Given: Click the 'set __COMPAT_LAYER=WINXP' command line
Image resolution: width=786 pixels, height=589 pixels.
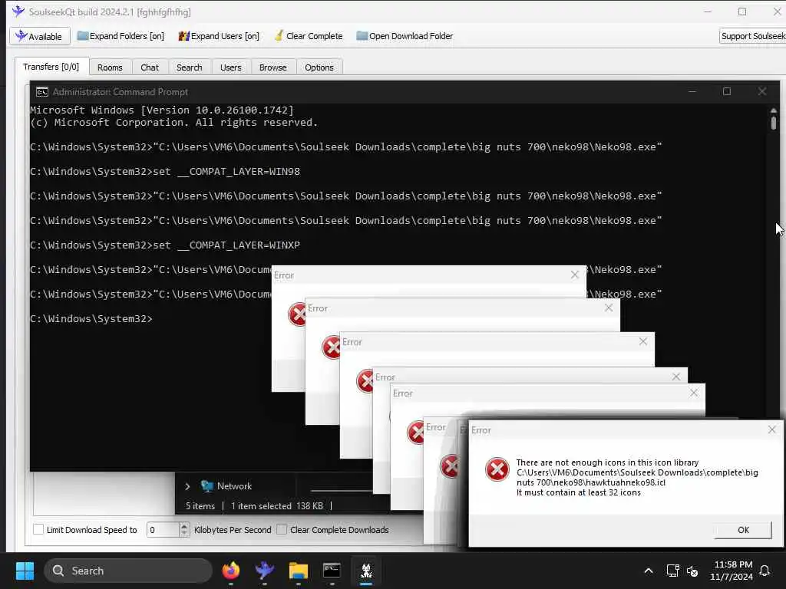Looking at the screenshot, I should pyautogui.click(x=165, y=245).
